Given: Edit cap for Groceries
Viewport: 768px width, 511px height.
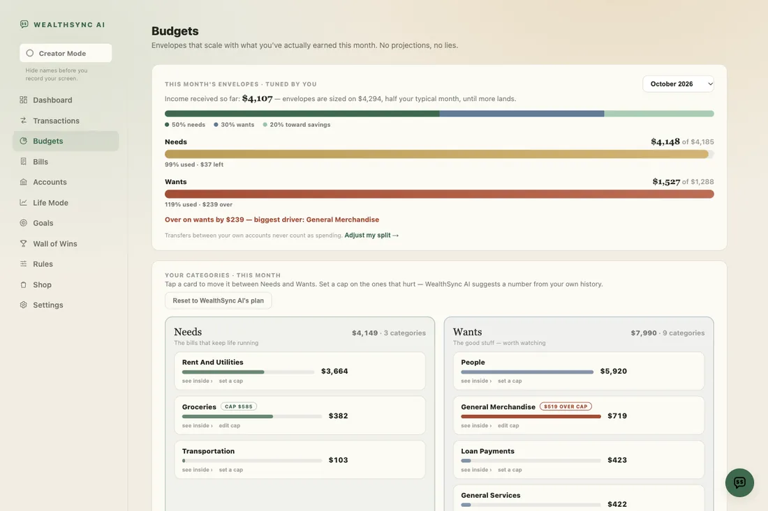Looking at the screenshot, I should click(229, 425).
